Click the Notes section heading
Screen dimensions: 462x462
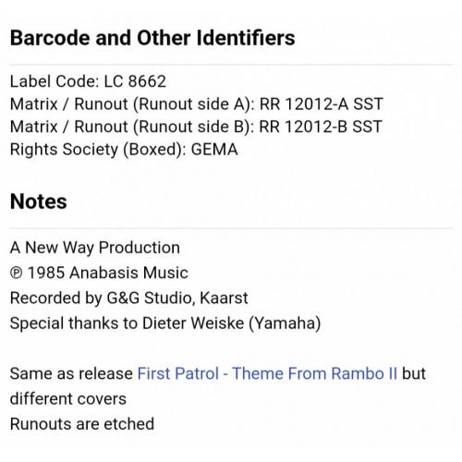pyautogui.click(x=39, y=201)
